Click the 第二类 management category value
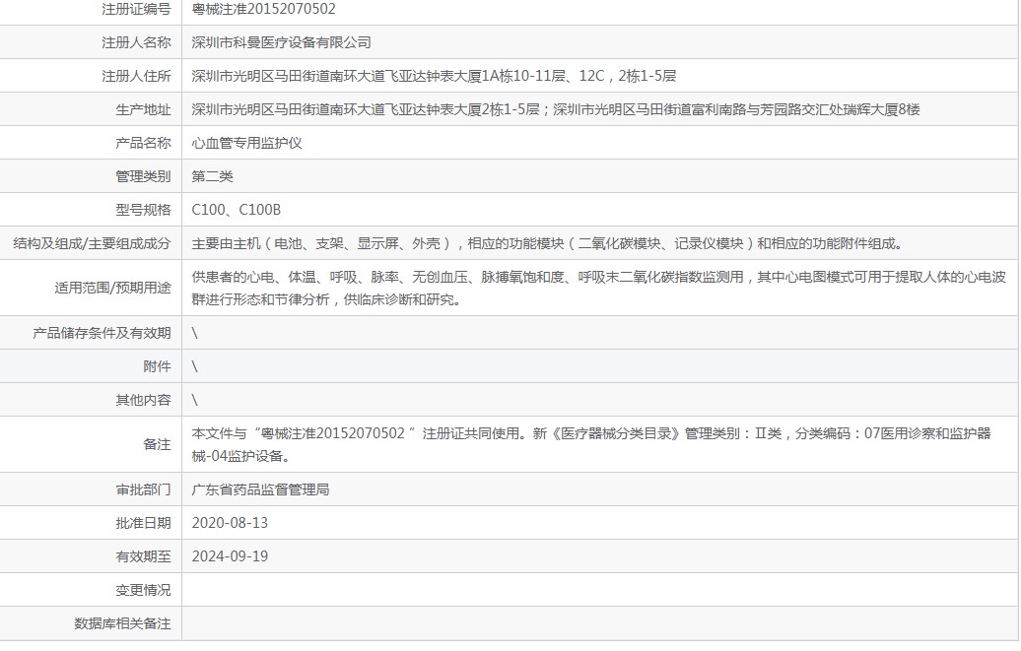 point(212,176)
